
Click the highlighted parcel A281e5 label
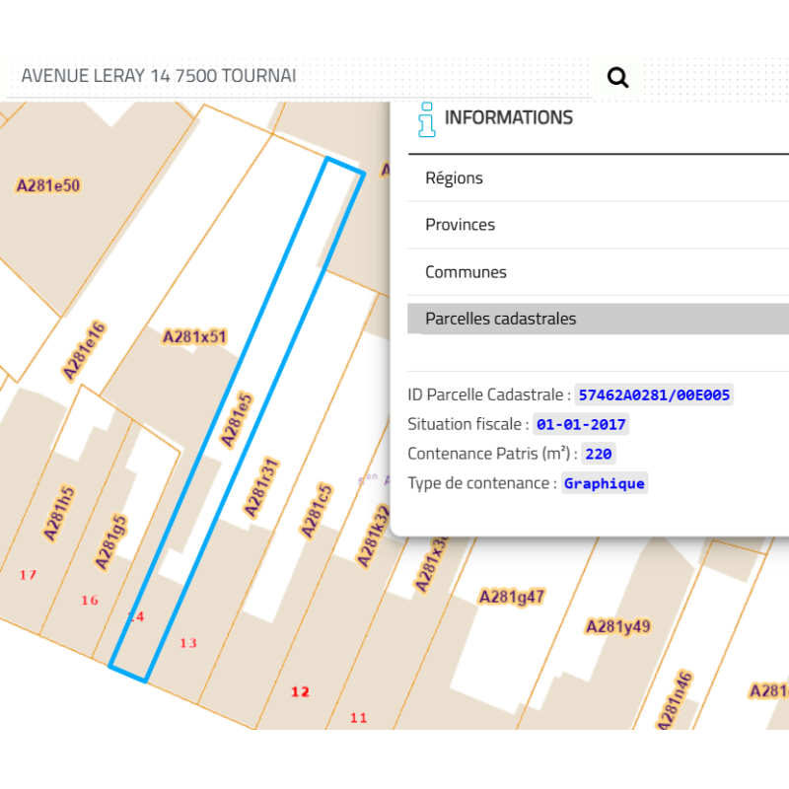(x=237, y=419)
